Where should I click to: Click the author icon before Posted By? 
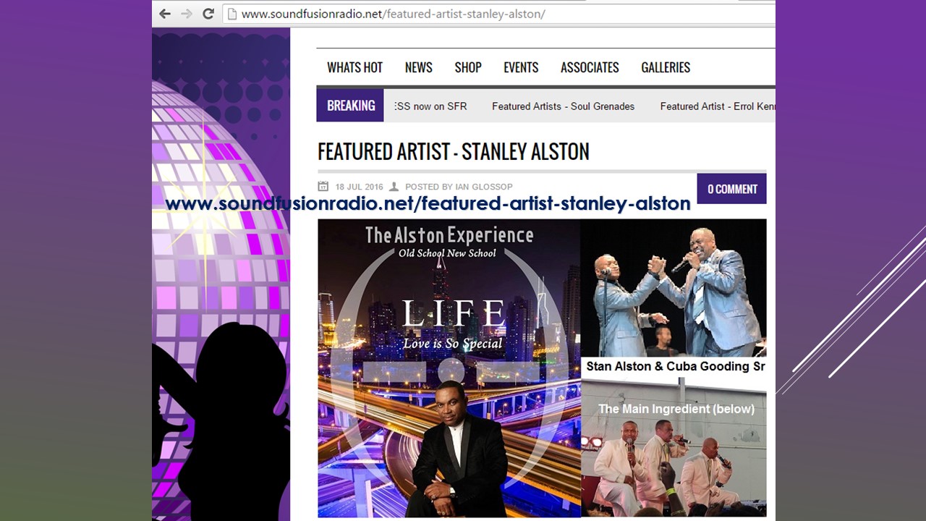pos(394,187)
